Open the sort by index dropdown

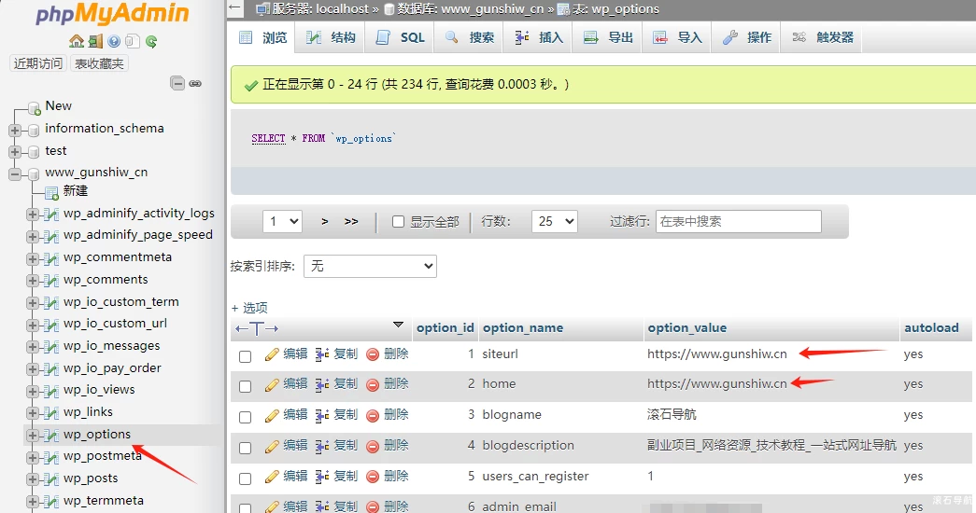(x=370, y=266)
